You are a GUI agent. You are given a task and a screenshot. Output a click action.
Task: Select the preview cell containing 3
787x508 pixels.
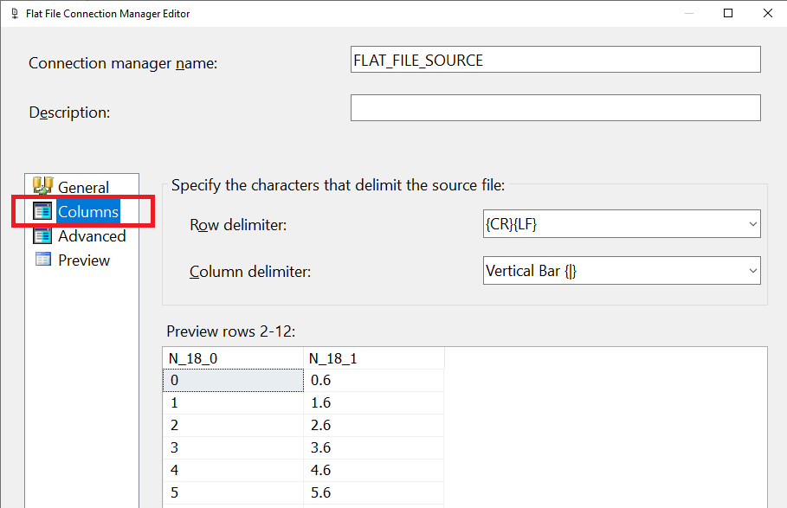coord(233,447)
